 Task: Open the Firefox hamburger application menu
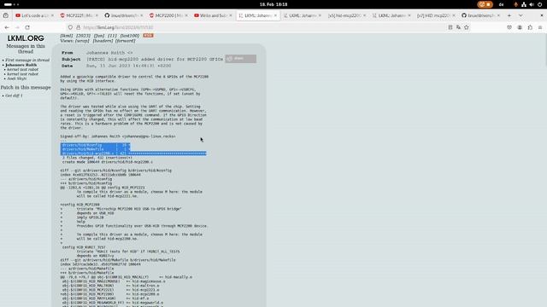click(x=540, y=27)
